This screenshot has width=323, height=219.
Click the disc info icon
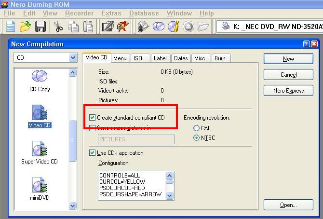(x=174, y=27)
